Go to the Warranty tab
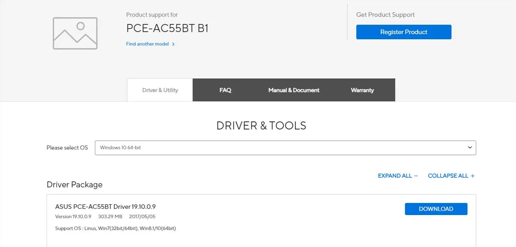This screenshot has width=516, height=247. tap(362, 90)
